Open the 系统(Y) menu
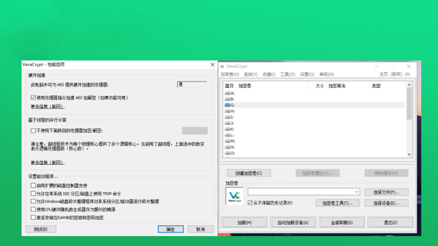The width and height of the screenshot is (438, 246). (251, 74)
